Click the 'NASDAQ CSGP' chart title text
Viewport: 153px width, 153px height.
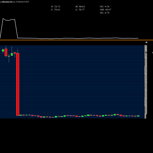(x=23, y=2)
